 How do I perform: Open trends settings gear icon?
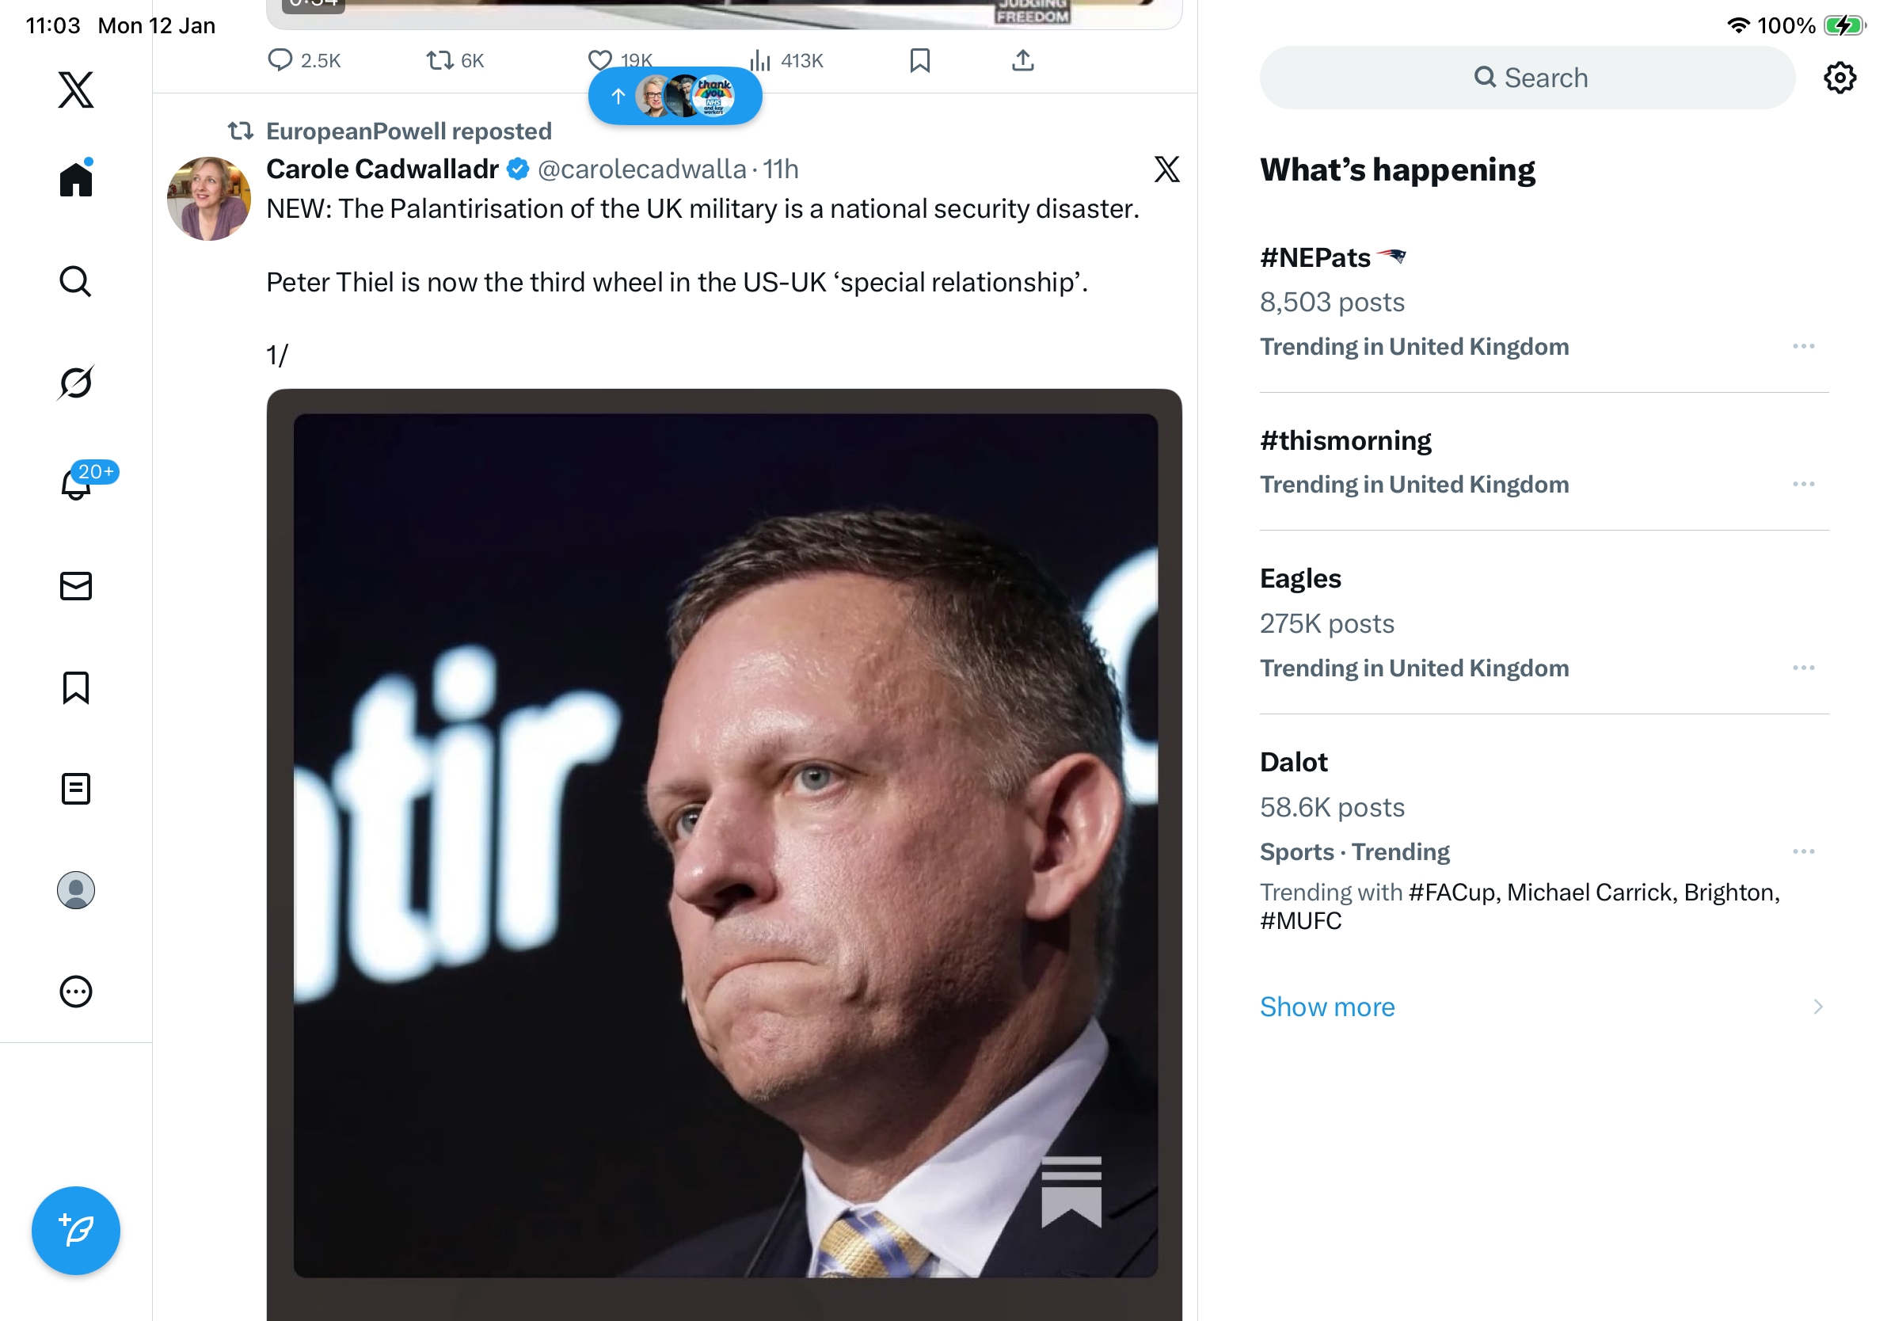[1839, 78]
